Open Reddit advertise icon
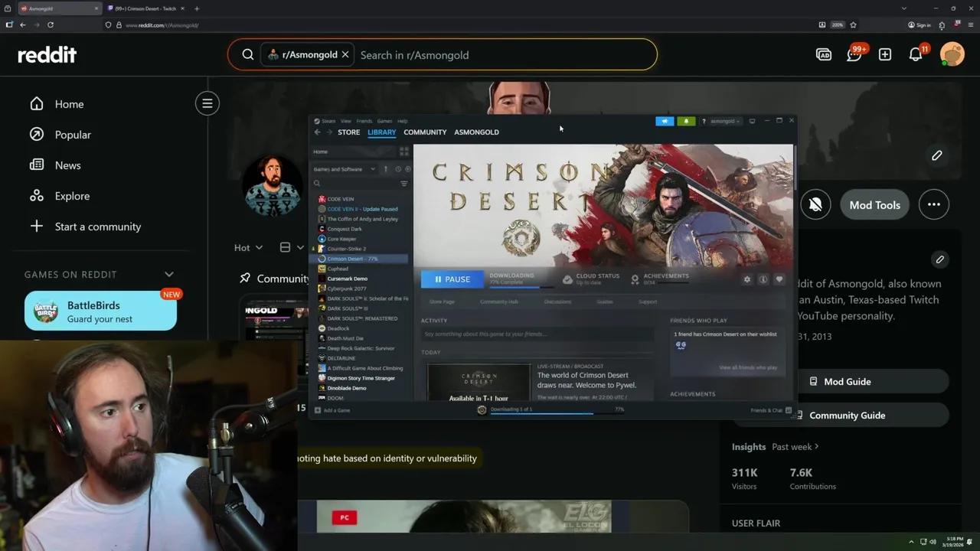Image resolution: width=980 pixels, height=551 pixels. click(x=824, y=54)
